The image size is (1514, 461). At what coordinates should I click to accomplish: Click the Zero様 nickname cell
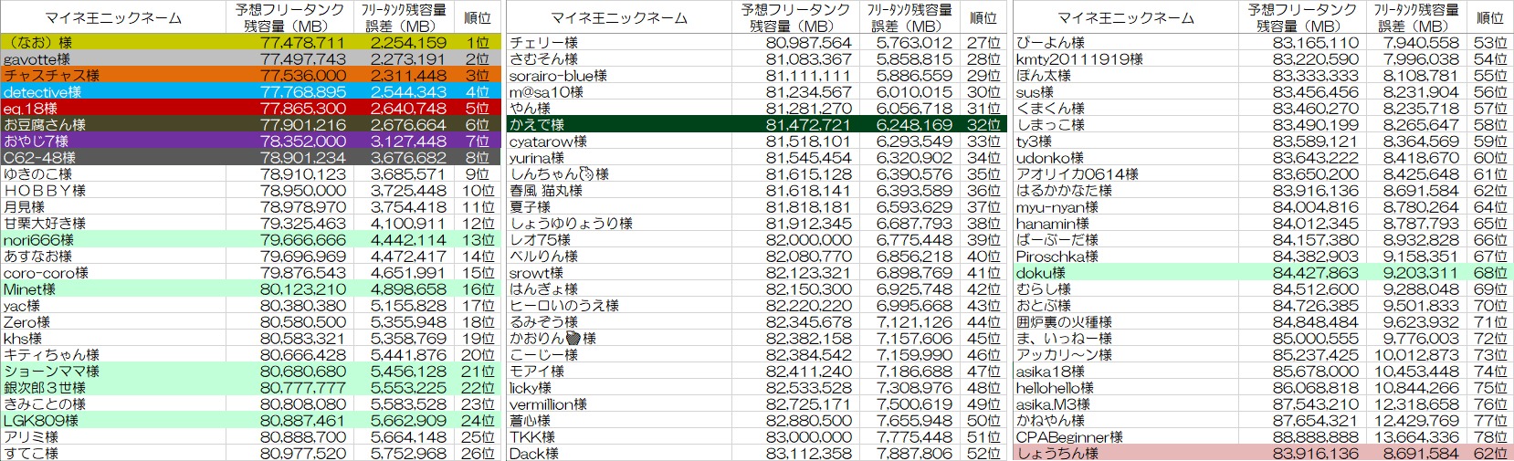point(113,322)
